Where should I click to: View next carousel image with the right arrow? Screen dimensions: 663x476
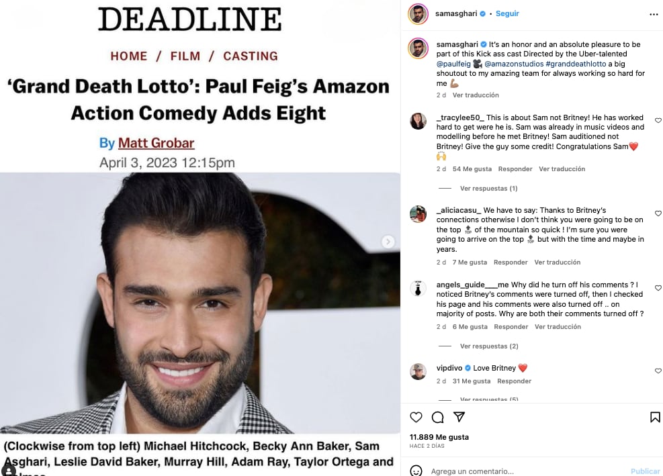[x=388, y=241]
